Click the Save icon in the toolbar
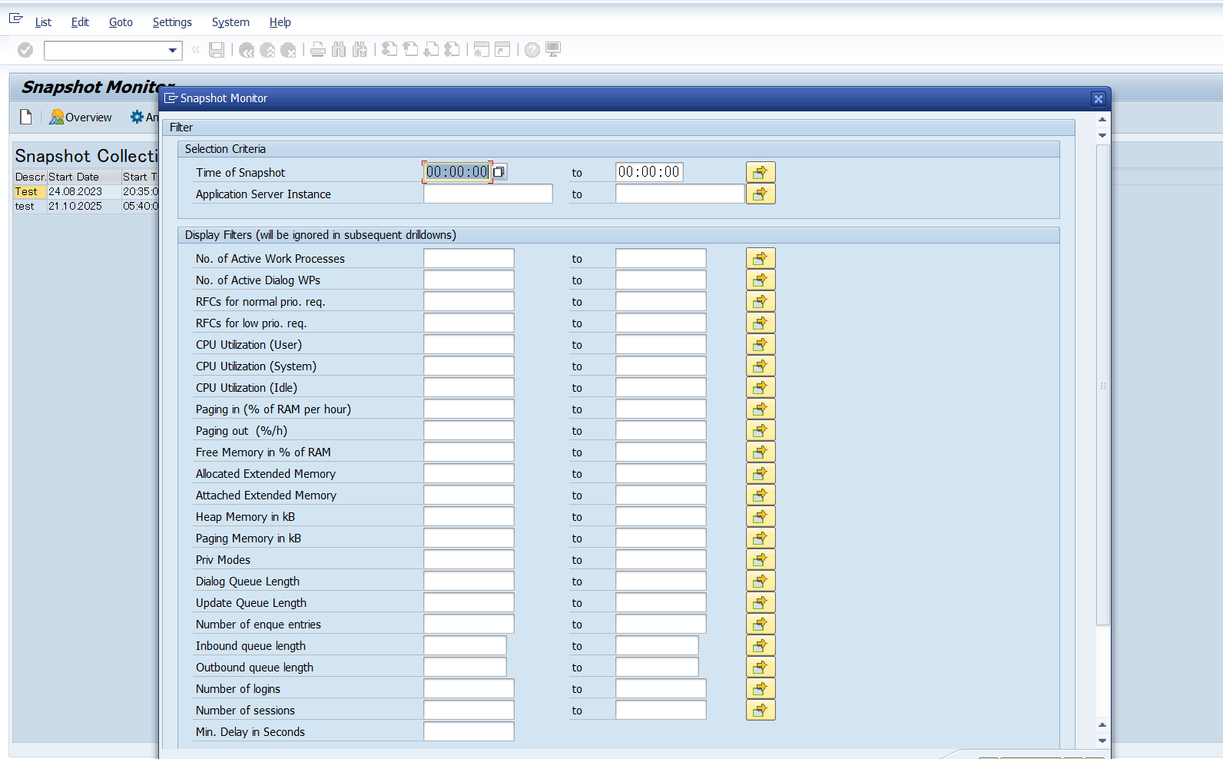The image size is (1223, 759). click(217, 50)
